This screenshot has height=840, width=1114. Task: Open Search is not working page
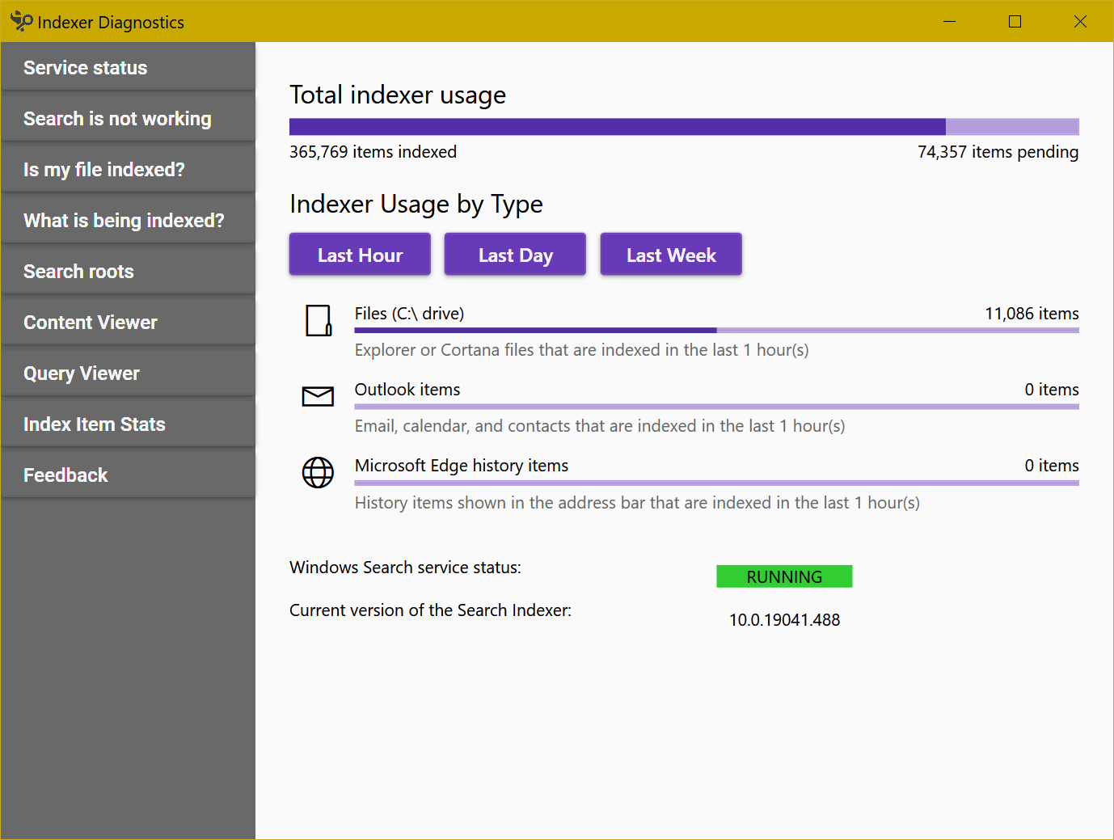click(129, 118)
